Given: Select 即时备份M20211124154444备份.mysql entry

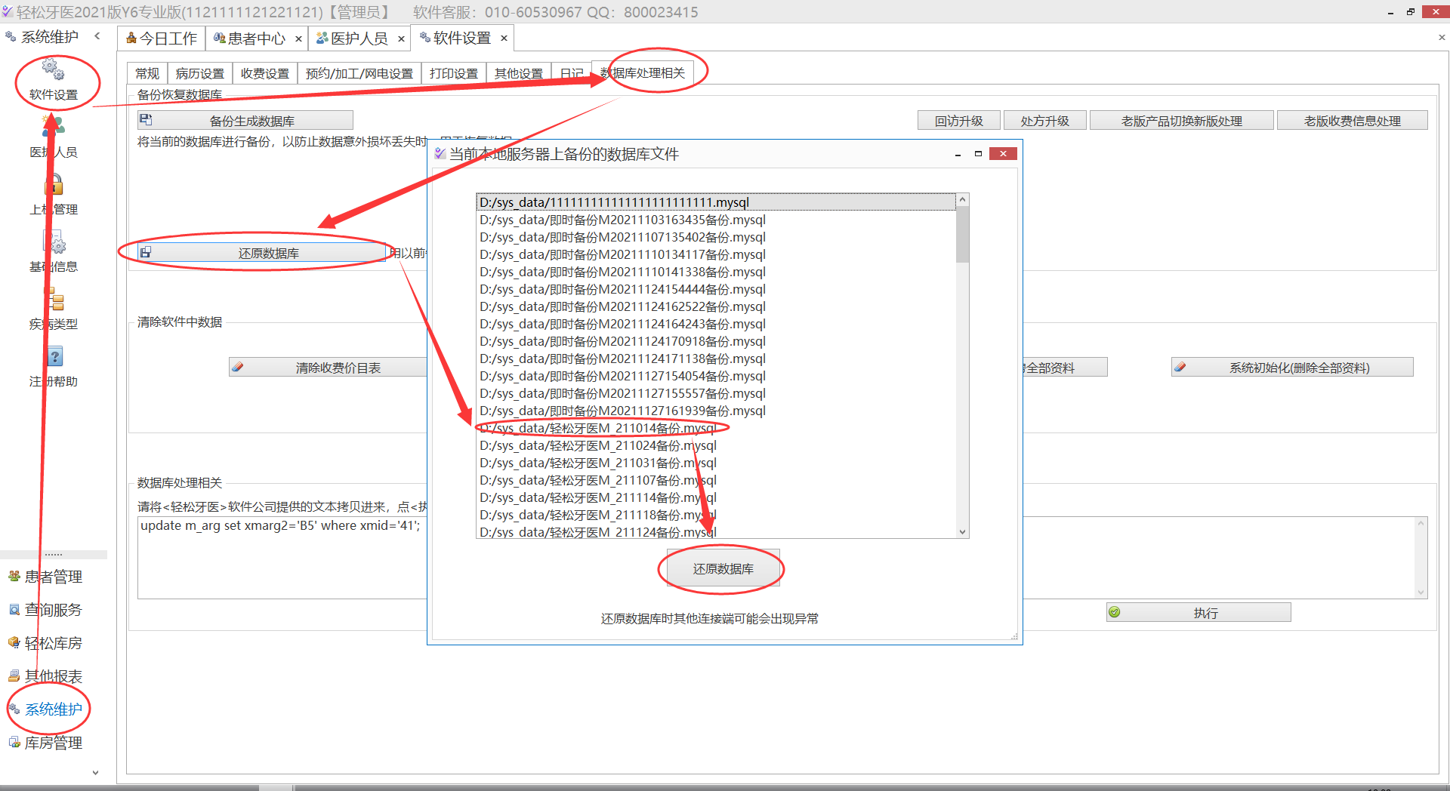Looking at the screenshot, I should point(716,289).
